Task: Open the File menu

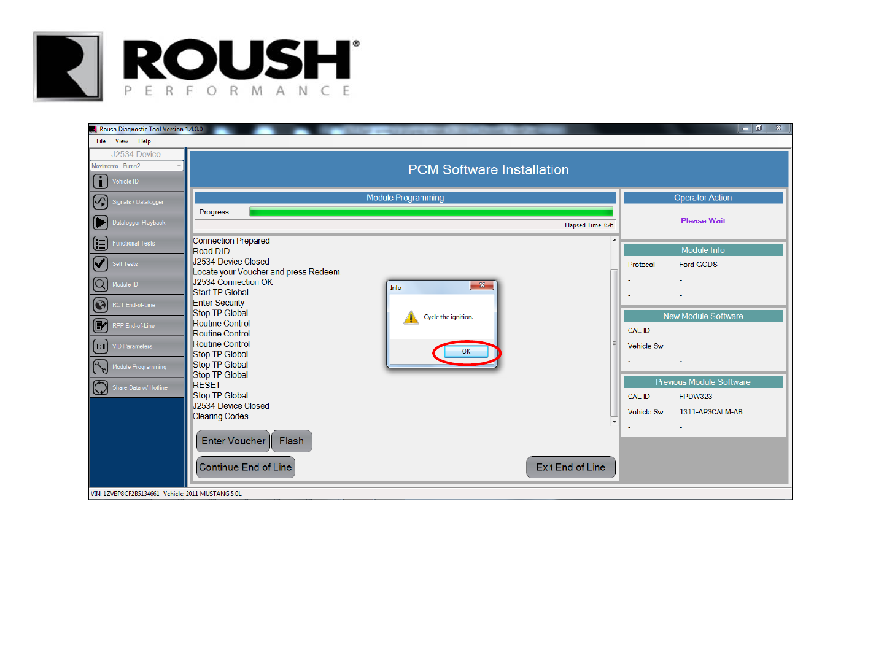Action: [101, 141]
